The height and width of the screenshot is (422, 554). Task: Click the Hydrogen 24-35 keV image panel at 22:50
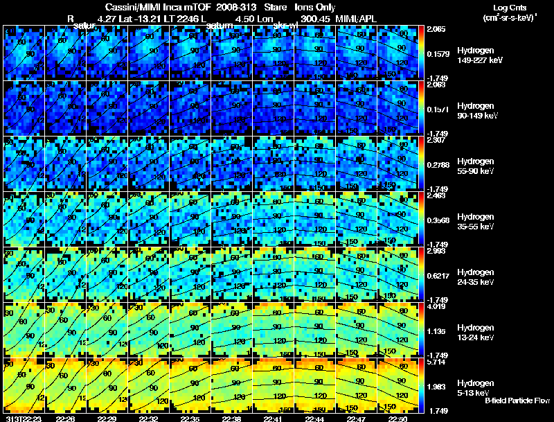pyautogui.click(x=397, y=274)
